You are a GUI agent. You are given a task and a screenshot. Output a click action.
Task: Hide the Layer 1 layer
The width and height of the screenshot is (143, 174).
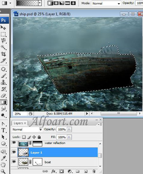(x=14, y=152)
